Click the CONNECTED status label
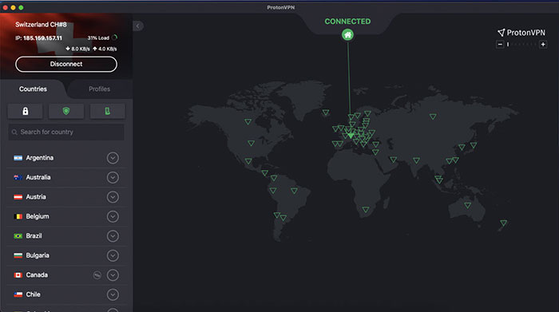 pos(347,22)
